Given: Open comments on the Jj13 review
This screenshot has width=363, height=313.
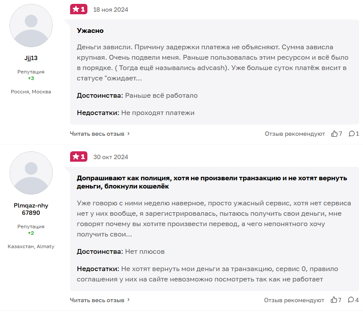Looking at the screenshot, I should coord(354,134).
